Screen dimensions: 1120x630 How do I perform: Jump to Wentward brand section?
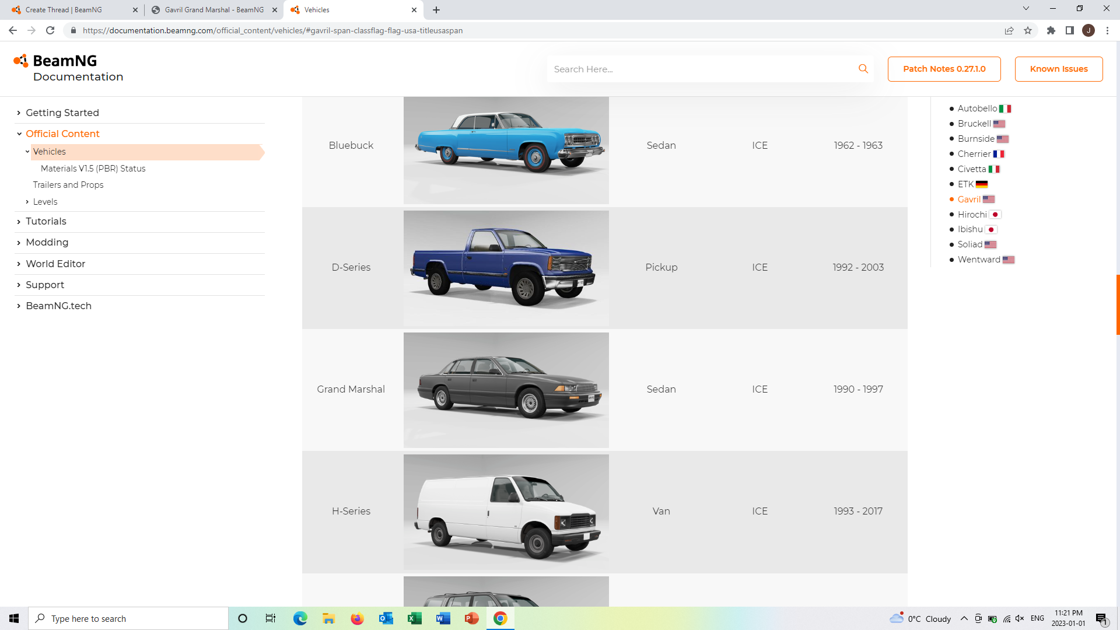[986, 260]
